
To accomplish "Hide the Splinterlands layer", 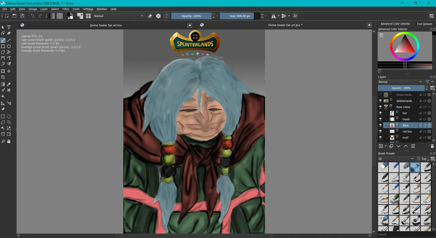I will [x=380, y=101].
